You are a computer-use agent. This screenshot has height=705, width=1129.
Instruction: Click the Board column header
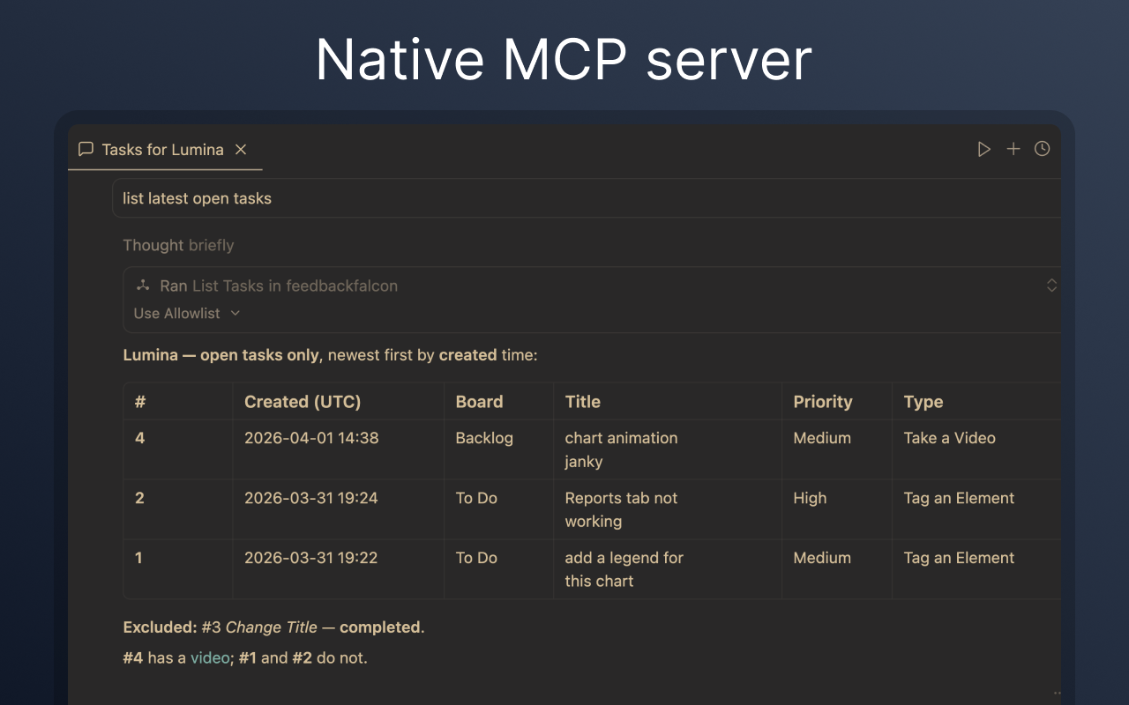pyautogui.click(x=479, y=401)
